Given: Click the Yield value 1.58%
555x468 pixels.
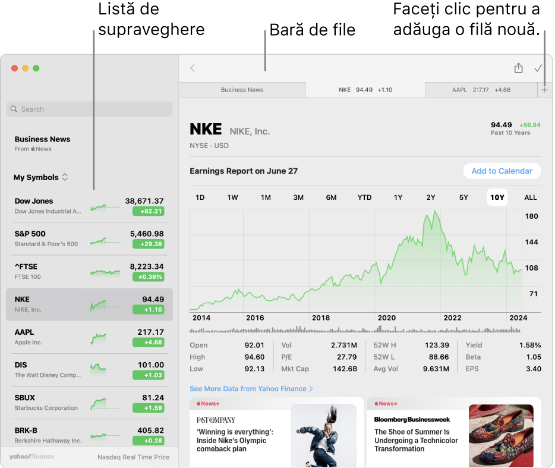Looking at the screenshot, I should (x=530, y=345).
